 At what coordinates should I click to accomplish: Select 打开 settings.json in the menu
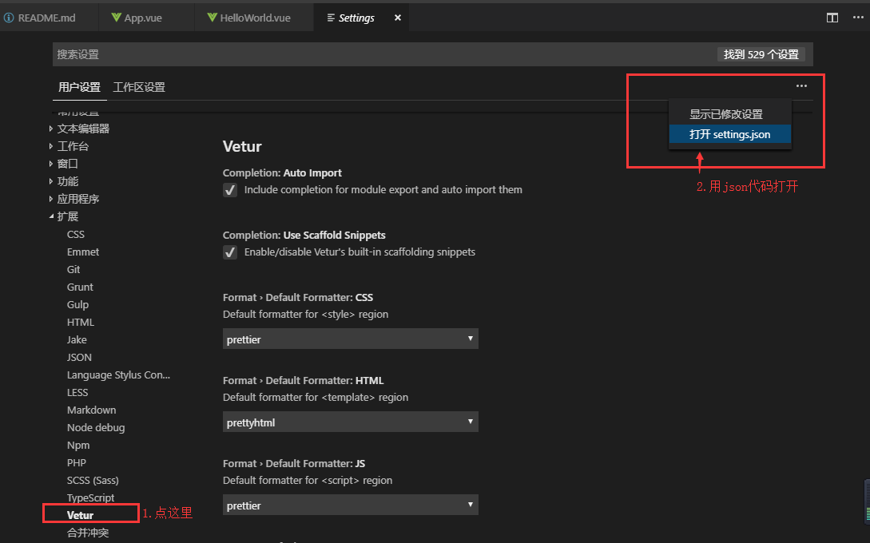click(x=729, y=136)
